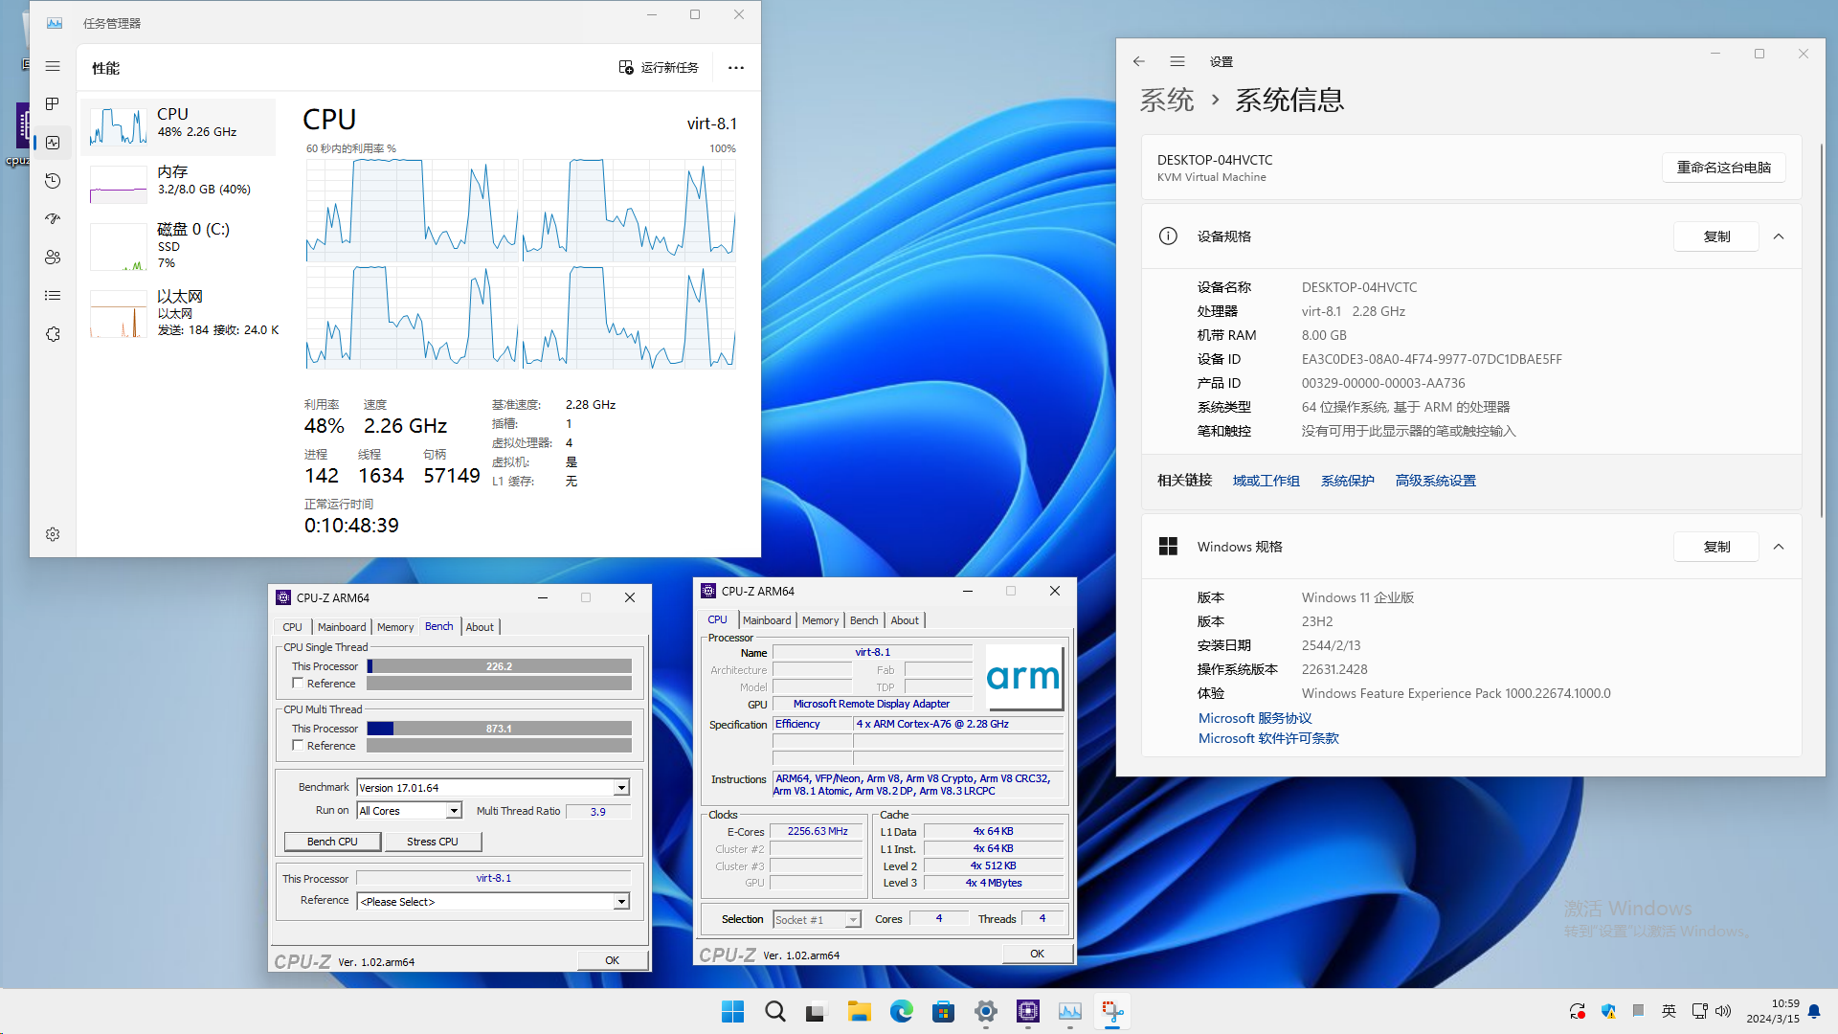
Task: Open Bench tab in right CPU-Z window
Action: tap(863, 620)
